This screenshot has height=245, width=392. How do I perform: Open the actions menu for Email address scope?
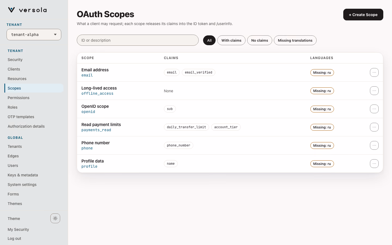[374, 72]
